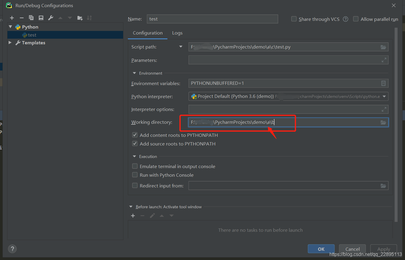Viewport: 405px width, 260px height.
Task: Open Script path type dropdown arrow
Action: click(x=181, y=47)
